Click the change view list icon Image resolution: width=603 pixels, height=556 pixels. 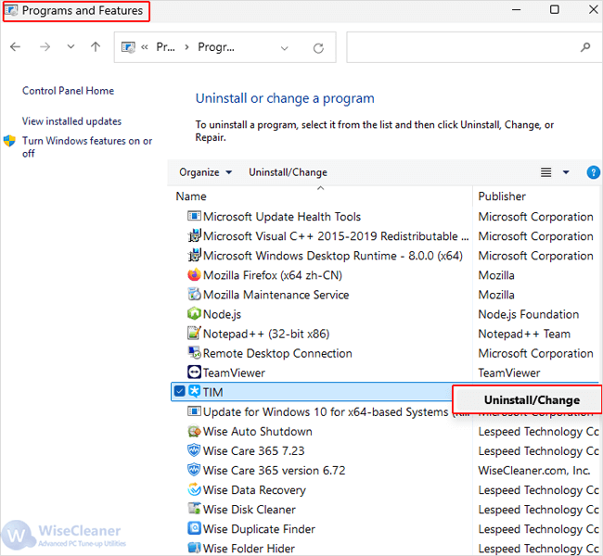tap(545, 172)
